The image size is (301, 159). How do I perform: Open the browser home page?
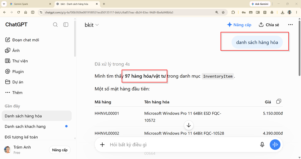coord(26,12)
